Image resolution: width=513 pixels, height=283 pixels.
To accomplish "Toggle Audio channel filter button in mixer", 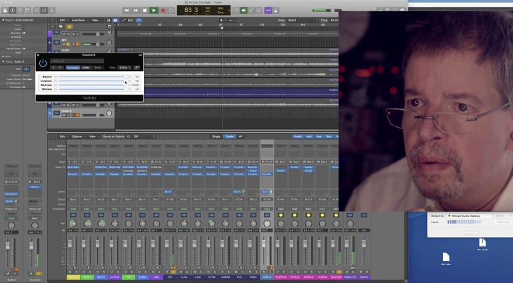I will (x=298, y=137).
